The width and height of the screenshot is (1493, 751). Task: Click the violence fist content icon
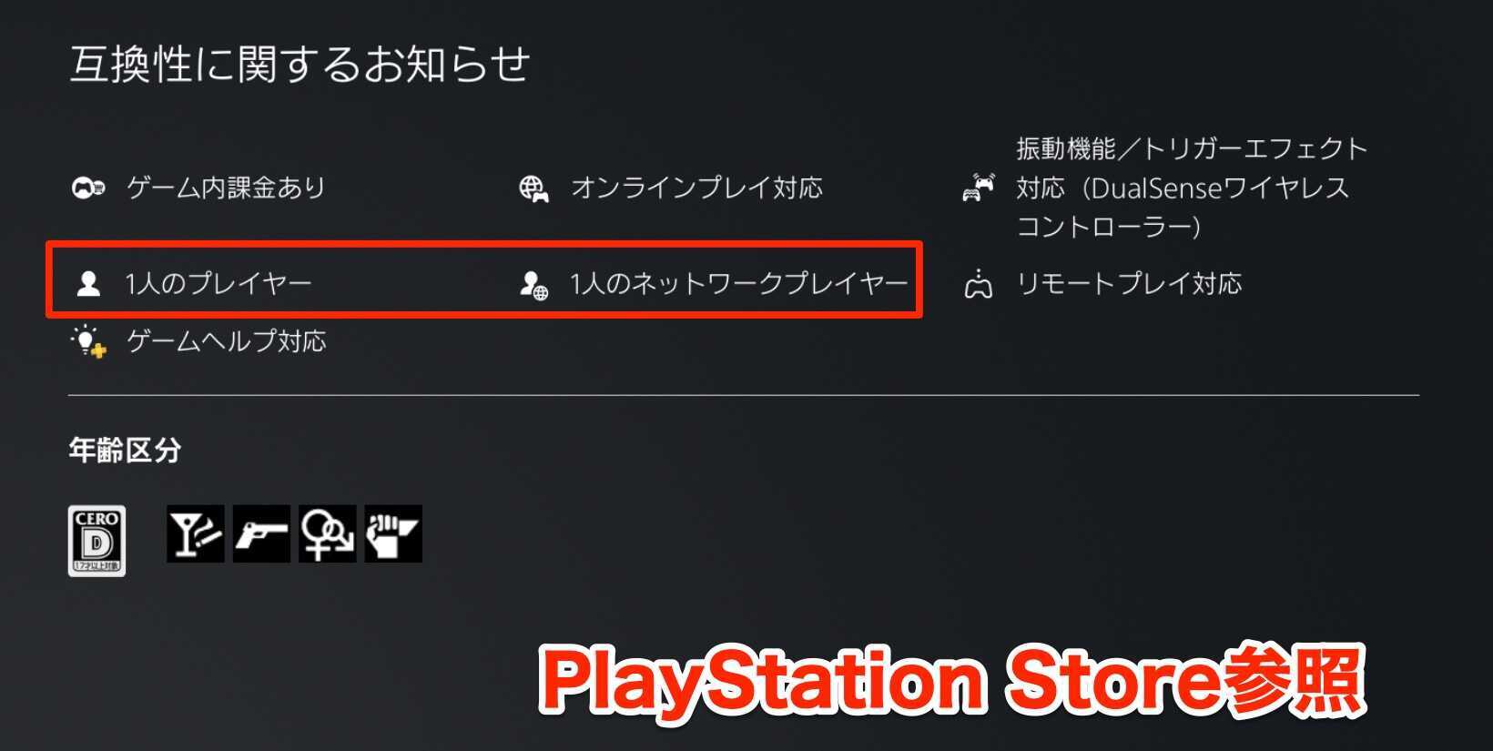click(393, 533)
